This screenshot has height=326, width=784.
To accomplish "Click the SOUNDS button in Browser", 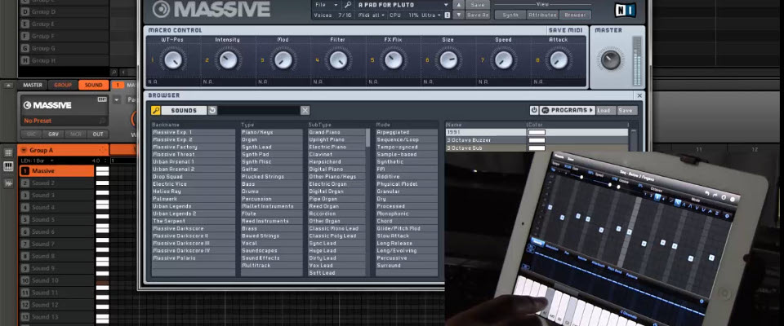I will tap(184, 110).
